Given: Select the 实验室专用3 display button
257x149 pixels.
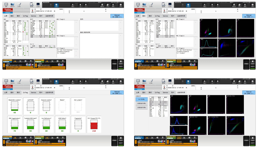Looking at the screenshot, I should (x=141, y=108).
